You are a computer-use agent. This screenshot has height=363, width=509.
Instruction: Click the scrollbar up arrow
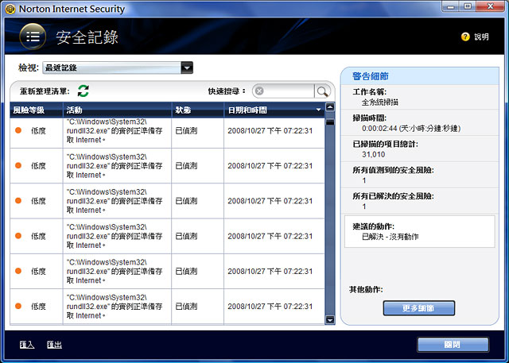(x=330, y=106)
